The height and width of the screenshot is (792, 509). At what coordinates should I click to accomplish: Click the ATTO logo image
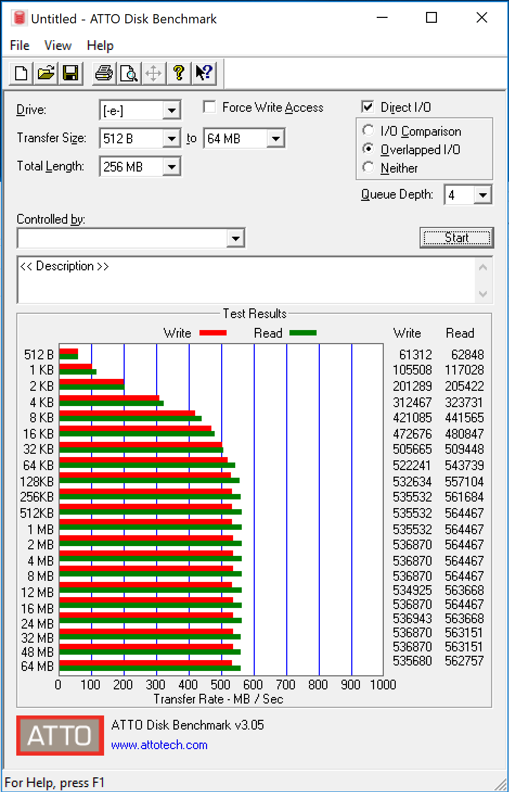pyautogui.click(x=60, y=736)
